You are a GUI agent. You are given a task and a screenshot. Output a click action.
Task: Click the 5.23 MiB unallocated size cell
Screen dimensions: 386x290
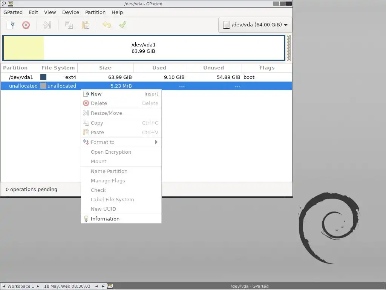click(121, 86)
